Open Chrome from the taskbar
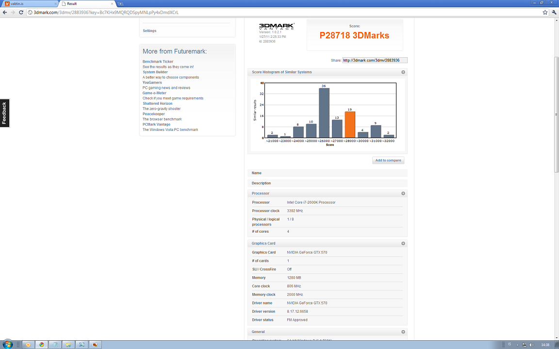 tap(42, 345)
